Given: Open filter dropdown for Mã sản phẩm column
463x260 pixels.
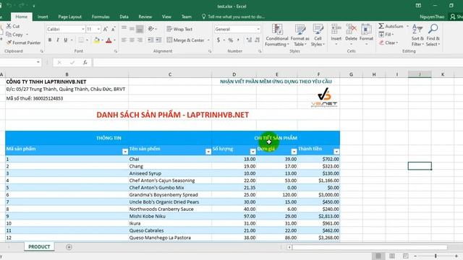Looking at the screenshot, I should click(x=125, y=152).
